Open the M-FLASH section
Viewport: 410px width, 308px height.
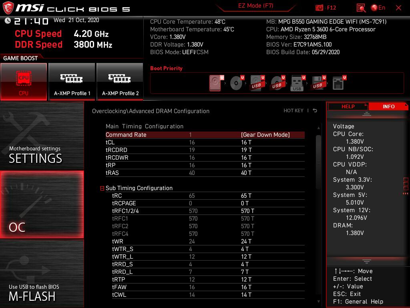click(x=42, y=274)
